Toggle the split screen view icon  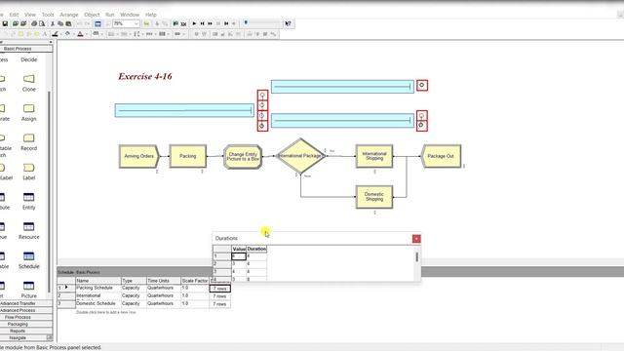[x=97, y=23]
